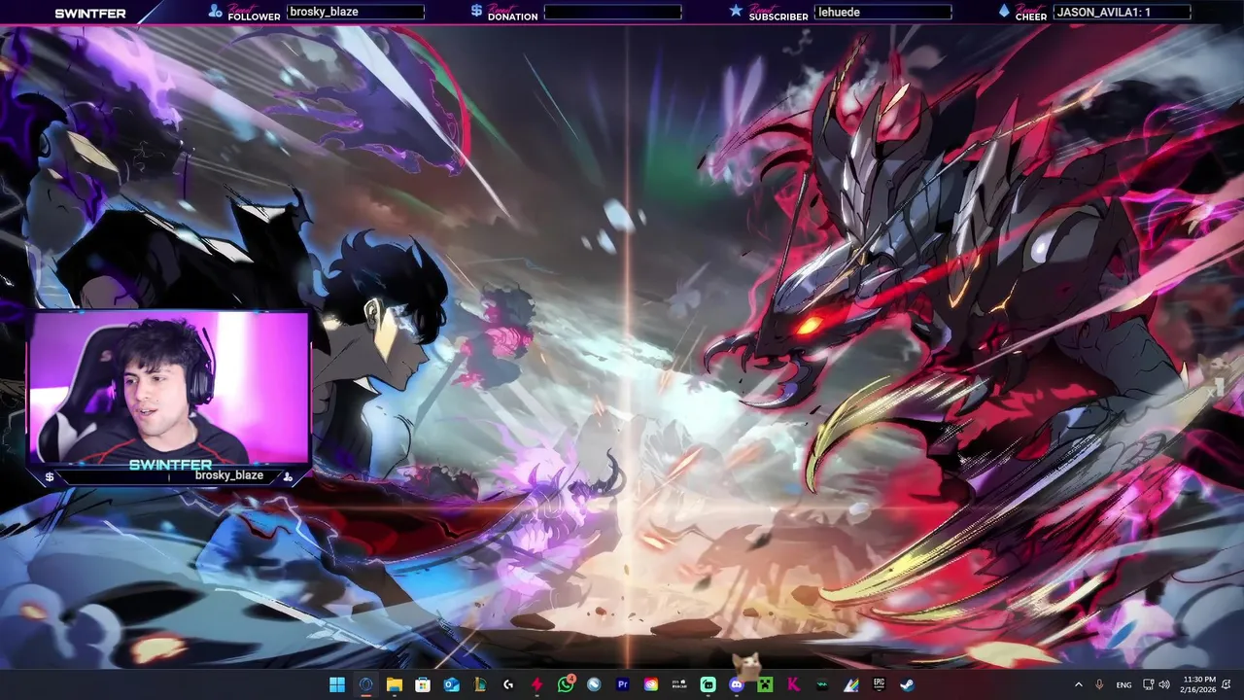
Task: Open the Opera GX browser taskbar icon
Action: click(365, 684)
